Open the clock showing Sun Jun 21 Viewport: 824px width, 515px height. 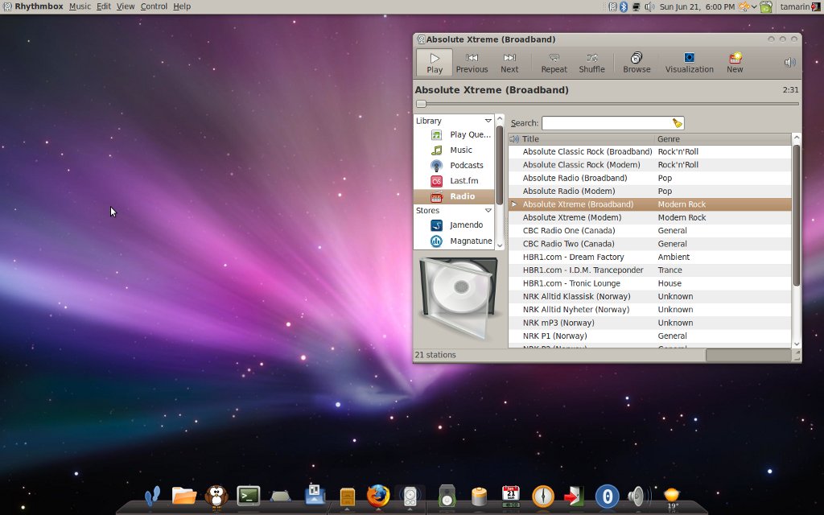(697, 6)
